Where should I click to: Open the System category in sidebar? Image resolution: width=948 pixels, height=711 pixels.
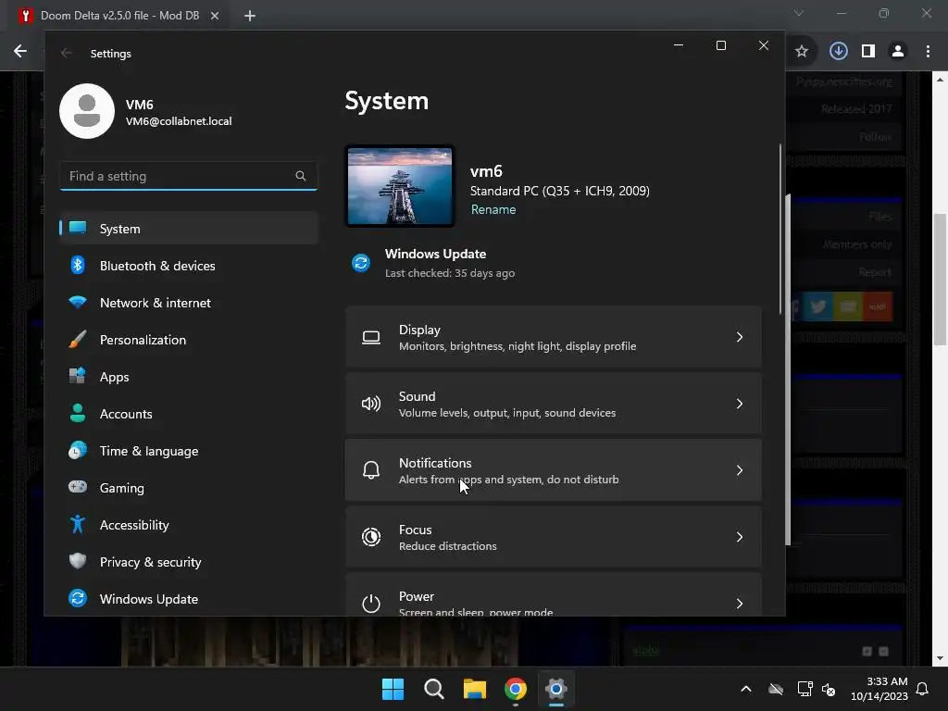point(189,229)
